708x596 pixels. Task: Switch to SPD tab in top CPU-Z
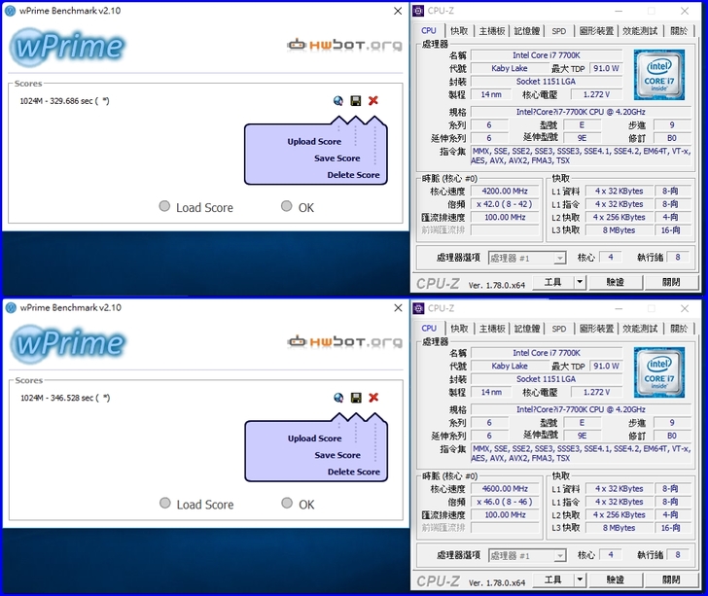pos(559,31)
